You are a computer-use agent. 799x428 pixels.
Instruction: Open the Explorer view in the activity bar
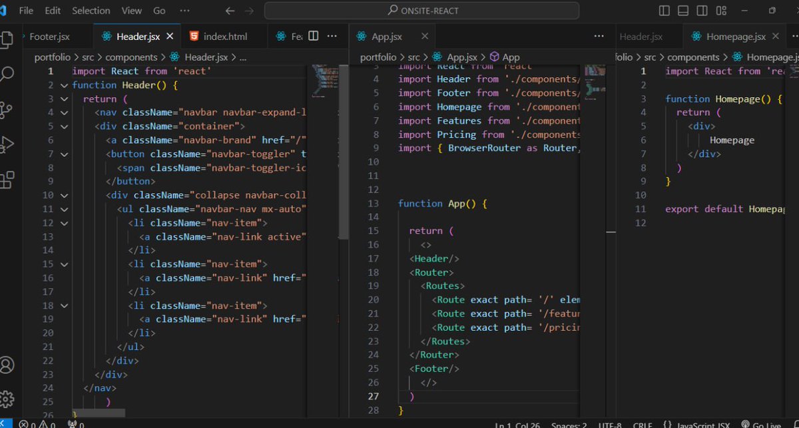[5, 39]
